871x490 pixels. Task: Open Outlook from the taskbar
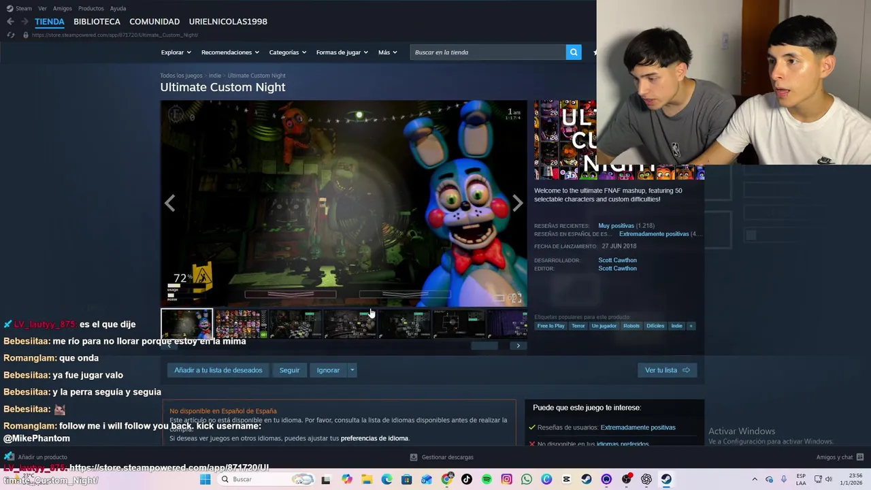(x=427, y=479)
